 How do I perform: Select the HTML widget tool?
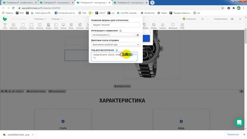182,26
